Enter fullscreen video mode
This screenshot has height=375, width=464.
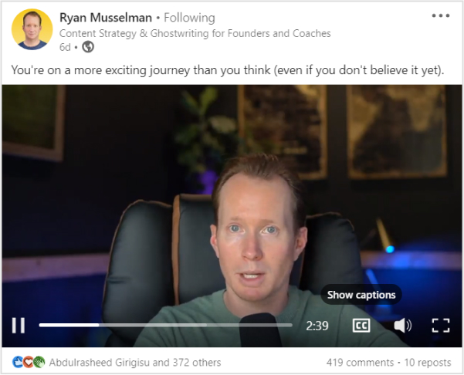441,326
